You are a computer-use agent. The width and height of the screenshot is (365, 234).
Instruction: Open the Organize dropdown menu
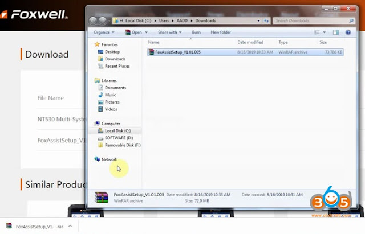coord(104,32)
